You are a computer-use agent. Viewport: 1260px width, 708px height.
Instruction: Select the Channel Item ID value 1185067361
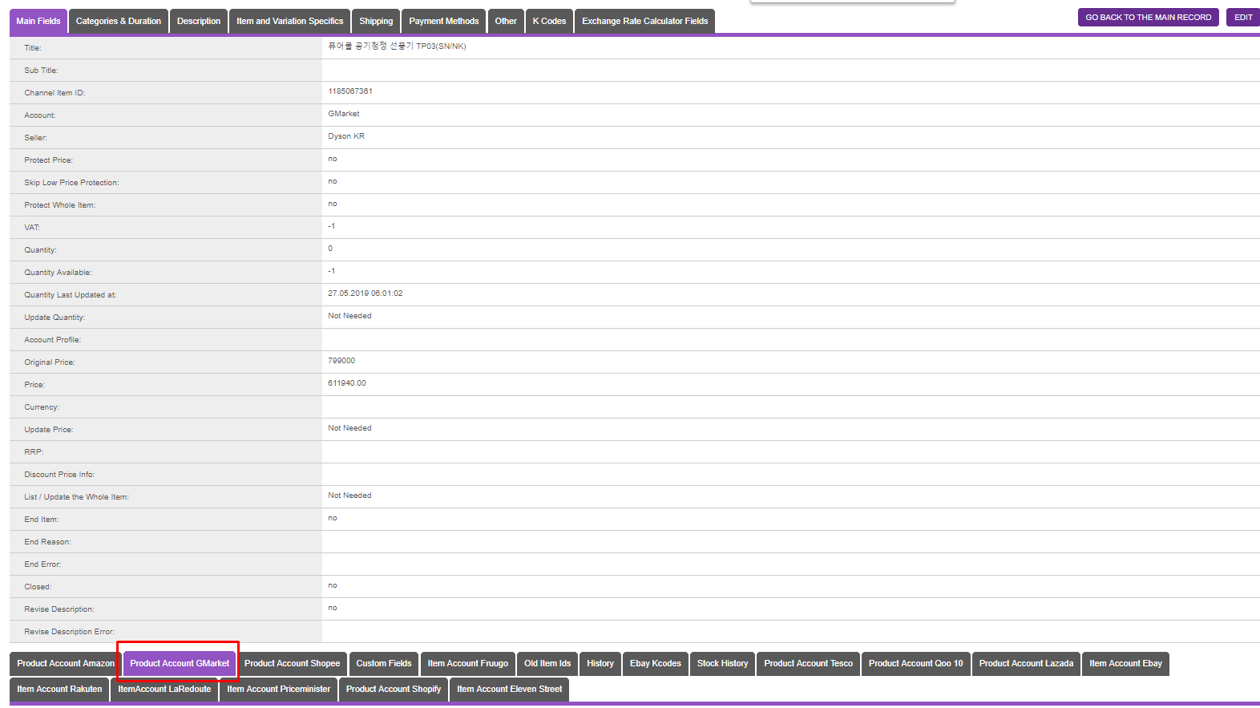[x=350, y=91]
